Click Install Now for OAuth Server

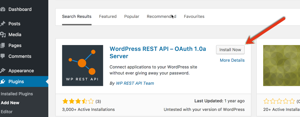click(230, 50)
